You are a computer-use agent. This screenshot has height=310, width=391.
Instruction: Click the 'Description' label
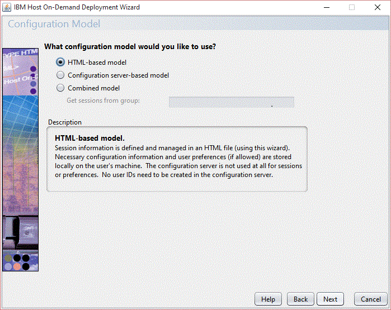(65, 122)
